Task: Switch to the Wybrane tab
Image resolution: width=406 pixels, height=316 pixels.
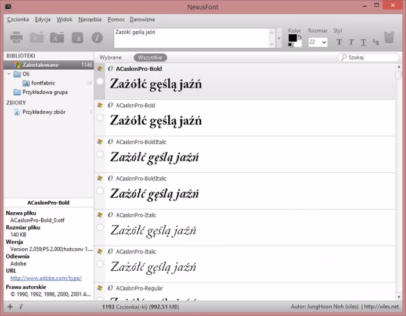Action: click(x=111, y=57)
